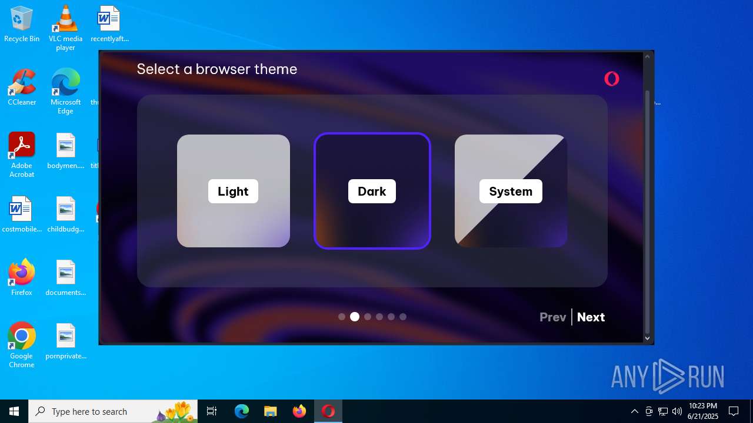Jump to the fifth pagination dot

coord(391,317)
